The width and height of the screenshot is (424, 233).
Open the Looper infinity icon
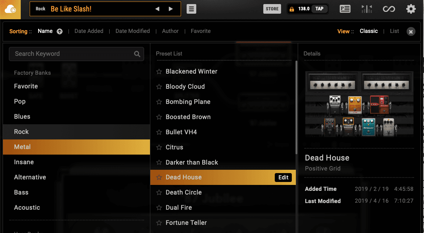click(x=389, y=9)
